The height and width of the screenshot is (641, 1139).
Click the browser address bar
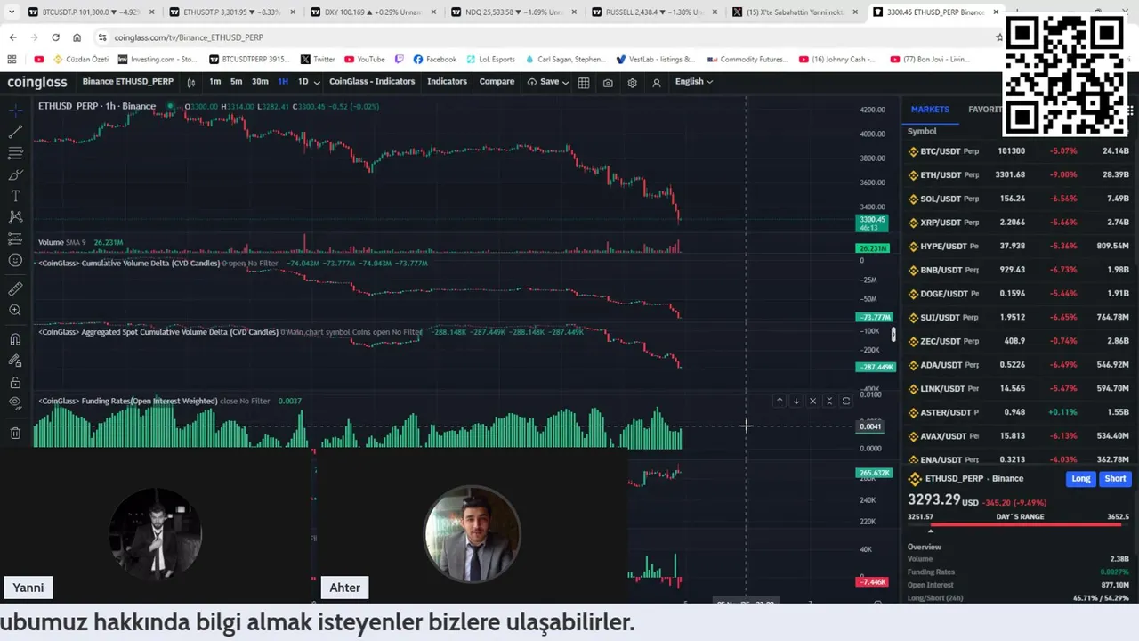[x=543, y=37]
